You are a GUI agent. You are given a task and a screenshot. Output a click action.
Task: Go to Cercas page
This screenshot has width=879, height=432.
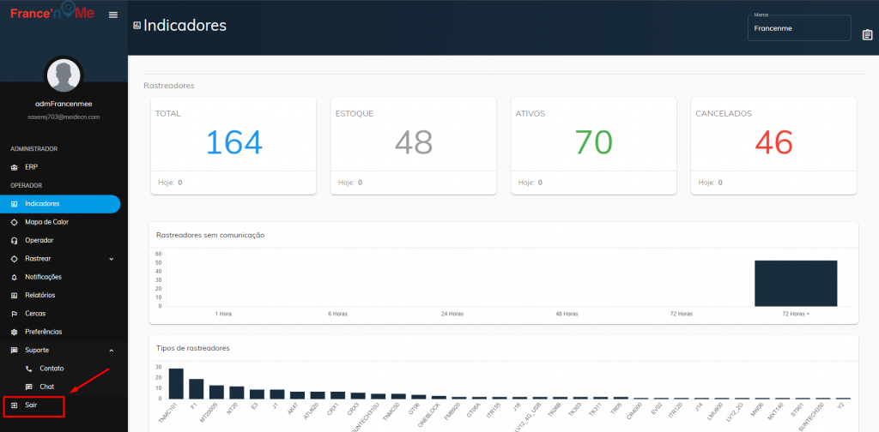(60, 314)
